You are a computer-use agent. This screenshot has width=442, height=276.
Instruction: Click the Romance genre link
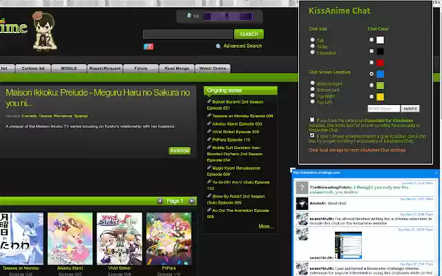[x=63, y=116]
